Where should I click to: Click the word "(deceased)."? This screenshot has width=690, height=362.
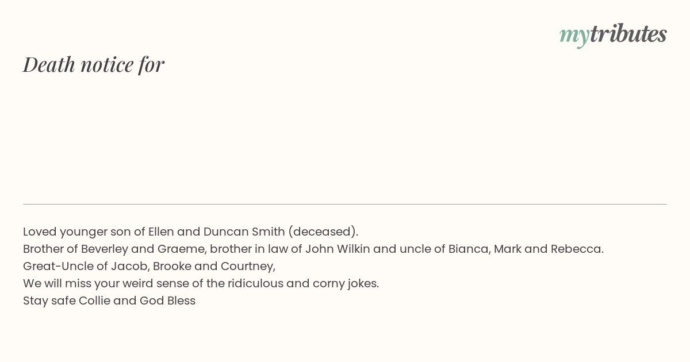click(323, 232)
